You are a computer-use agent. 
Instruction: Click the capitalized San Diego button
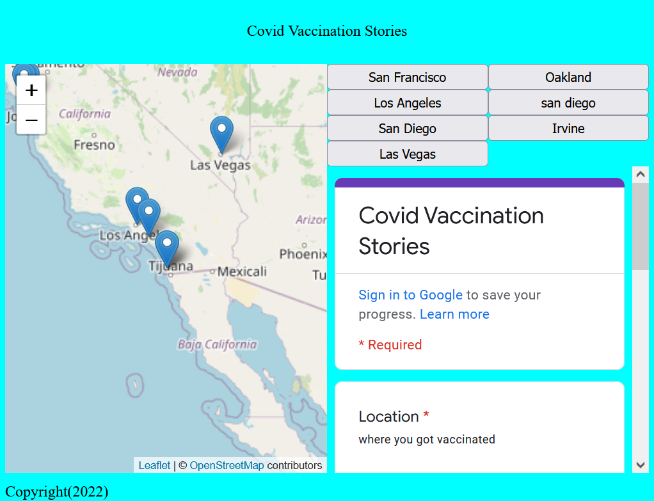pyautogui.click(x=407, y=129)
